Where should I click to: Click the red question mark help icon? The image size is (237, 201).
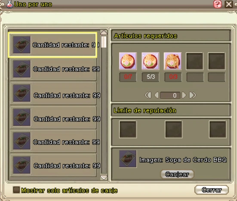click(x=217, y=4)
